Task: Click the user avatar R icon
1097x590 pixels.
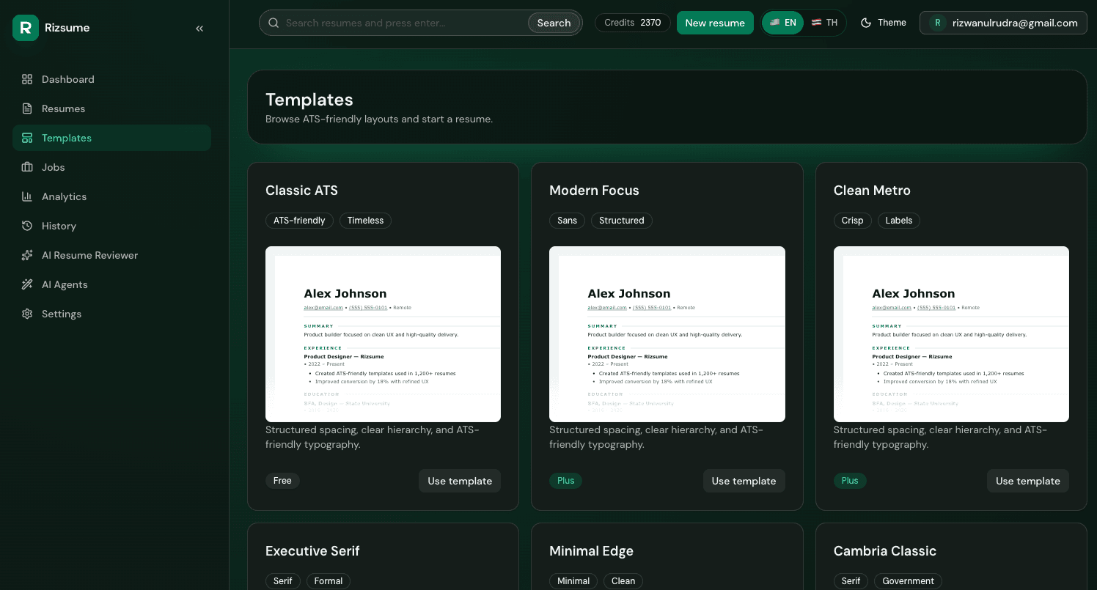Action: pyautogui.click(x=937, y=23)
